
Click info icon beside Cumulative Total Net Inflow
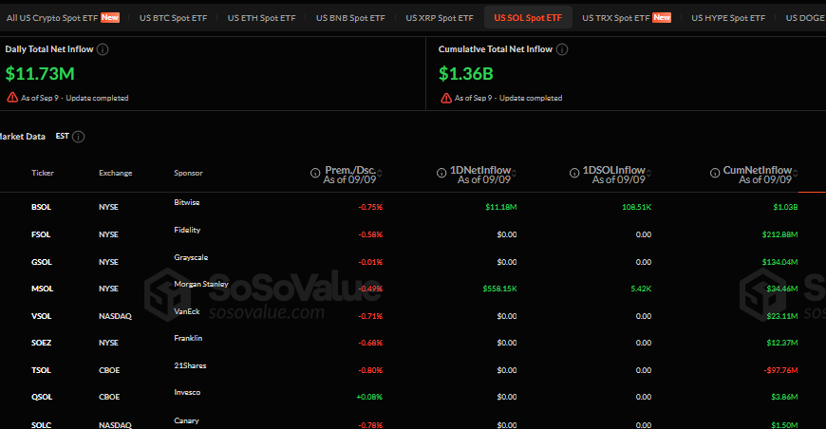562,49
